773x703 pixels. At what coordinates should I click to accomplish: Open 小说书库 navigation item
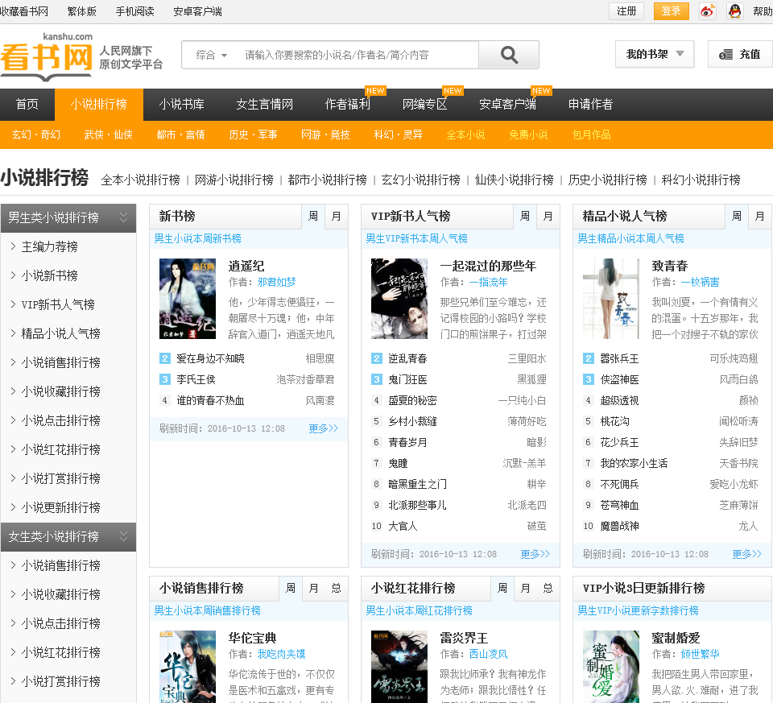[x=182, y=105]
